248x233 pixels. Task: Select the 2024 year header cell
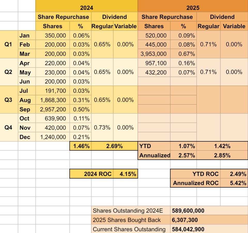pos(87,6)
